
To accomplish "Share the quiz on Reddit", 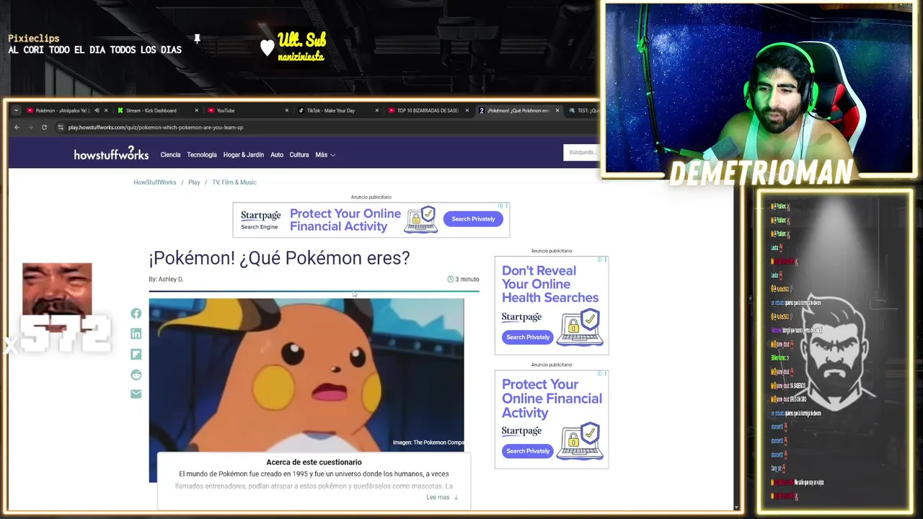I will coord(136,375).
